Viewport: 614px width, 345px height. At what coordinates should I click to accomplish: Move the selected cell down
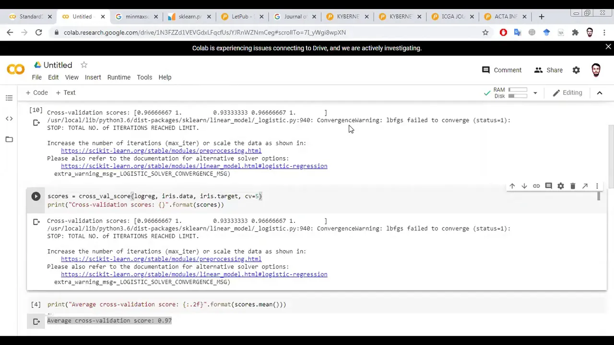click(x=524, y=186)
